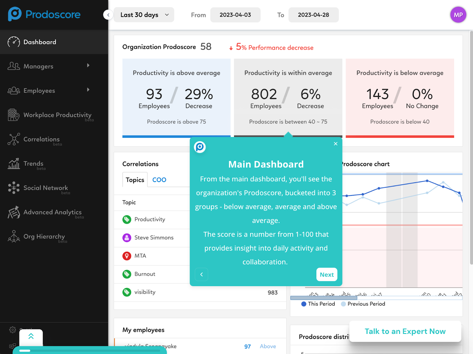
Task: Open Workplace Productivity building icon
Action: click(x=14, y=115)
